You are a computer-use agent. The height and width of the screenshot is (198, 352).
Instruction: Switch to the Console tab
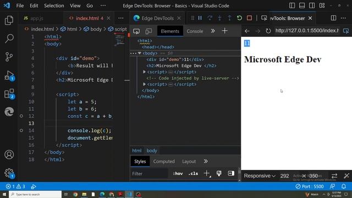195,31
